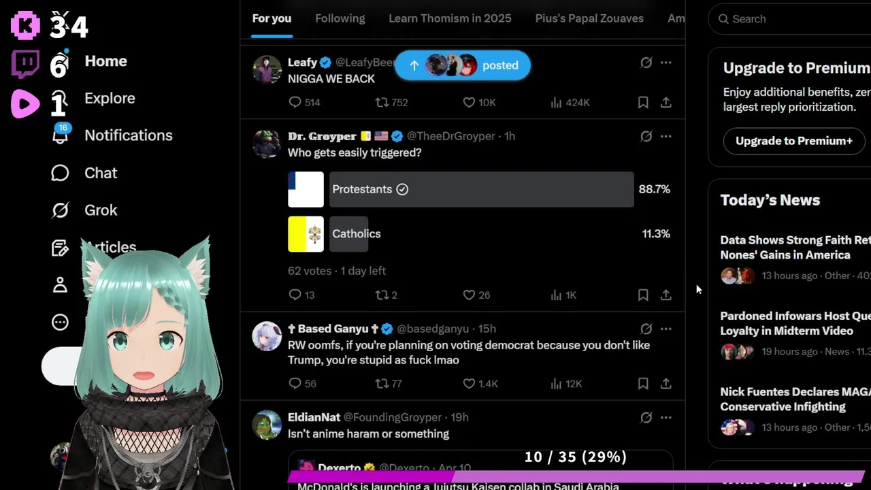Screen dimensions: 871x490
Task: Open more options on Leafy's post
Action: click(666, 63)
